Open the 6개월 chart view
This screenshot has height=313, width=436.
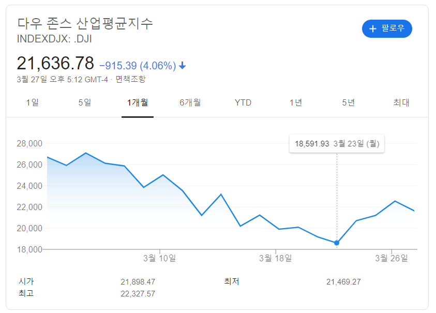point(191,102)
